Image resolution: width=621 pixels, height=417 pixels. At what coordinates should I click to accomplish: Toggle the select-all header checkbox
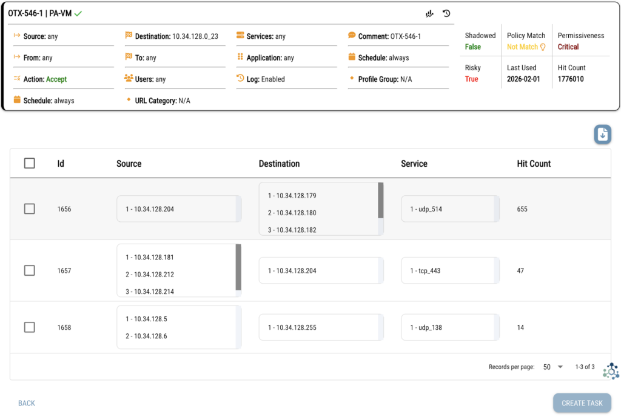(x=29, y=163)
